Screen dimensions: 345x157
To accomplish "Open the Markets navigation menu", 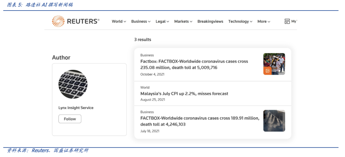I will click(x=183, y=21).
